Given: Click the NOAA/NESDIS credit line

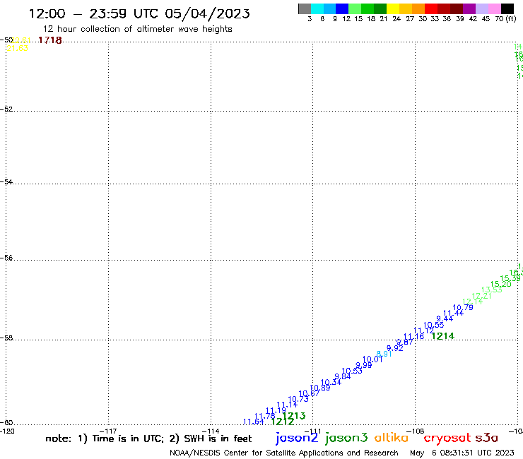Looking at the screenshot, I should tap(284, 453).
